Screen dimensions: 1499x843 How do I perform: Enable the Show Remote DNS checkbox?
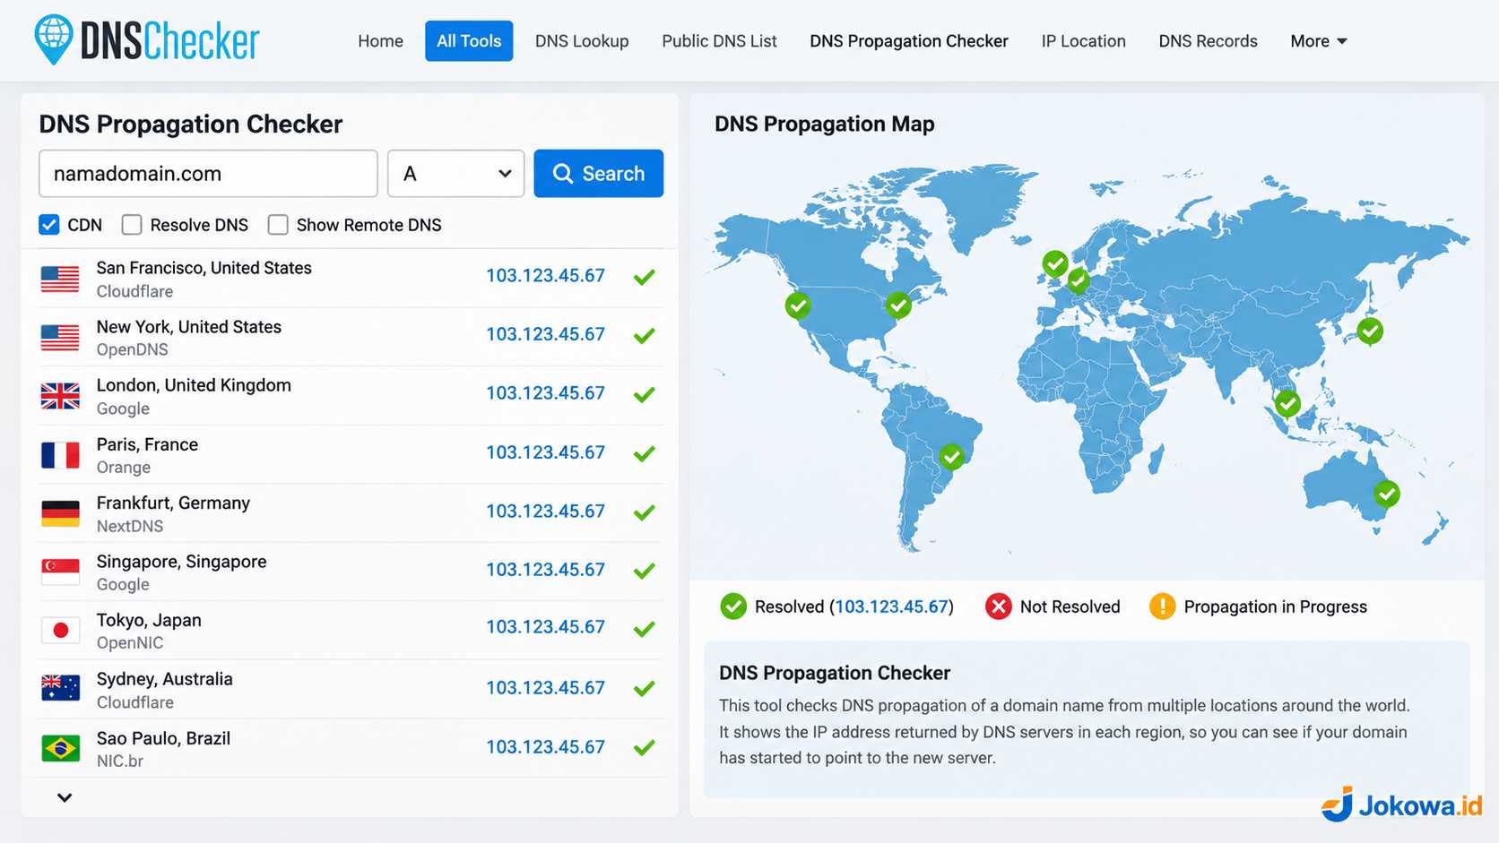[278, 225]
